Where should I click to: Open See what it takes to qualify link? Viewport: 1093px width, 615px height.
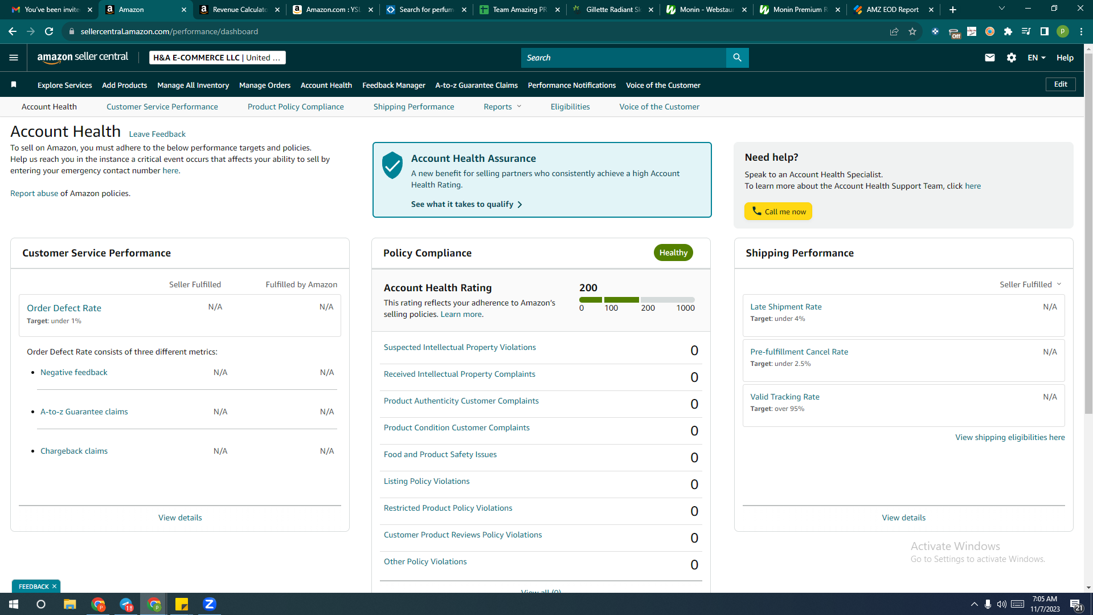coord(466,204)
